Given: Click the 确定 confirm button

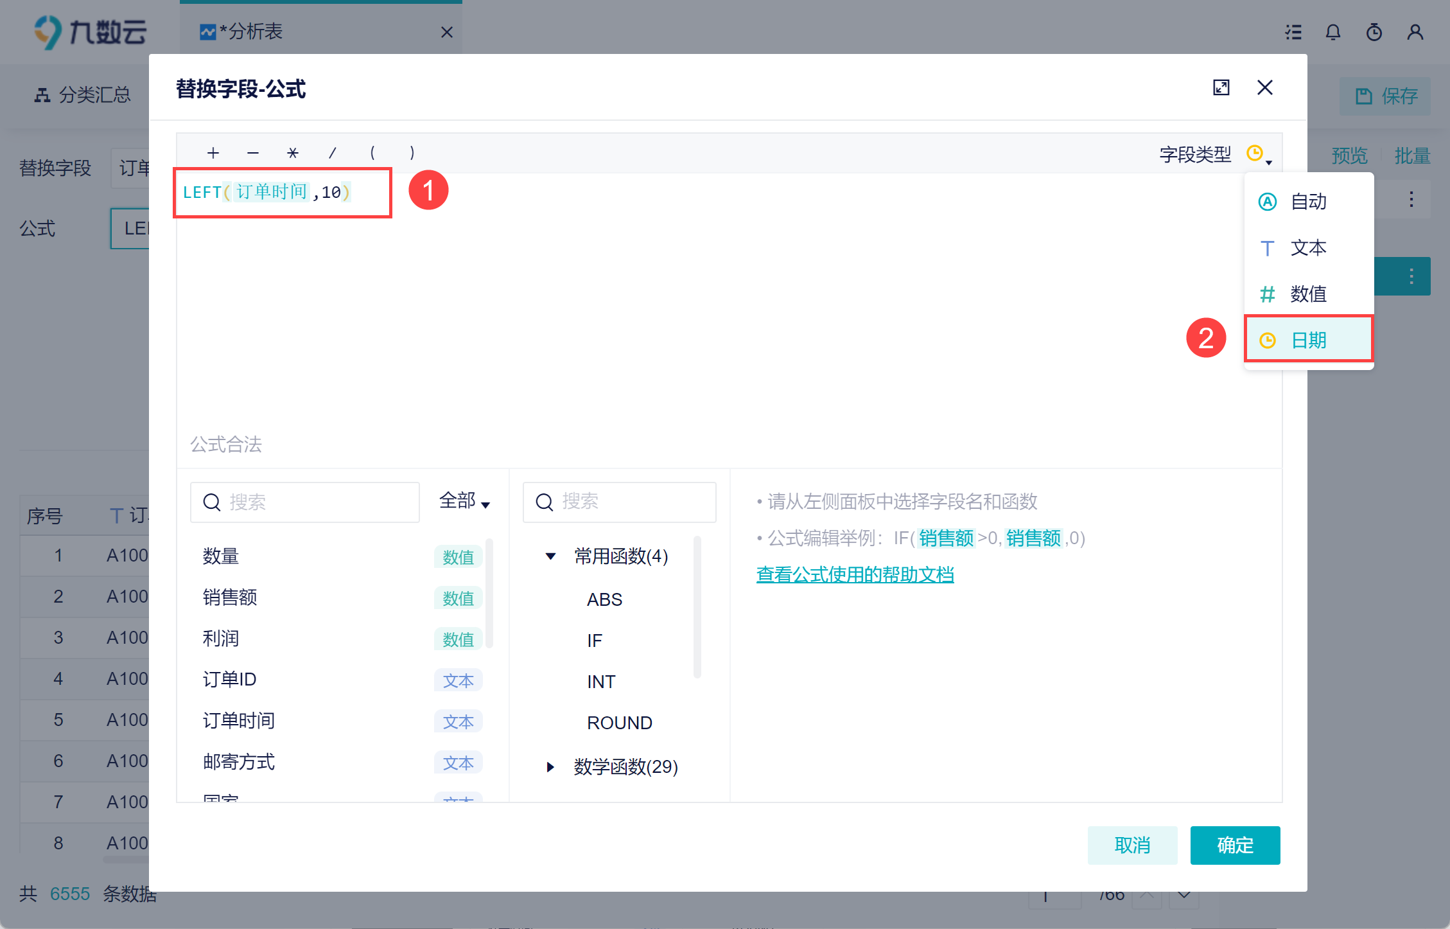Looking at the screenshot, I should point(1234,845).
